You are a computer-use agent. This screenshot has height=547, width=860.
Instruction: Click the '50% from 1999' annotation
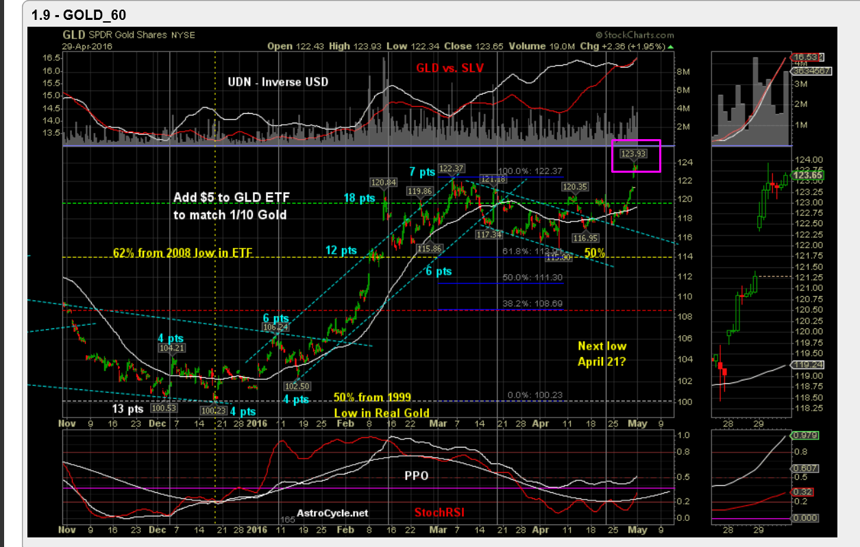point(373,398)
